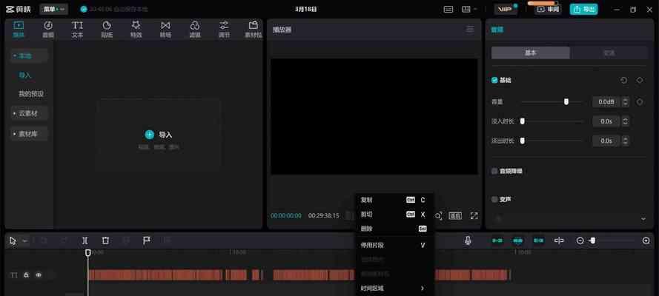This screenshot has height=296, width=659.
Task: Click the player fullscreen expand icon
Action: pos(474,216)
